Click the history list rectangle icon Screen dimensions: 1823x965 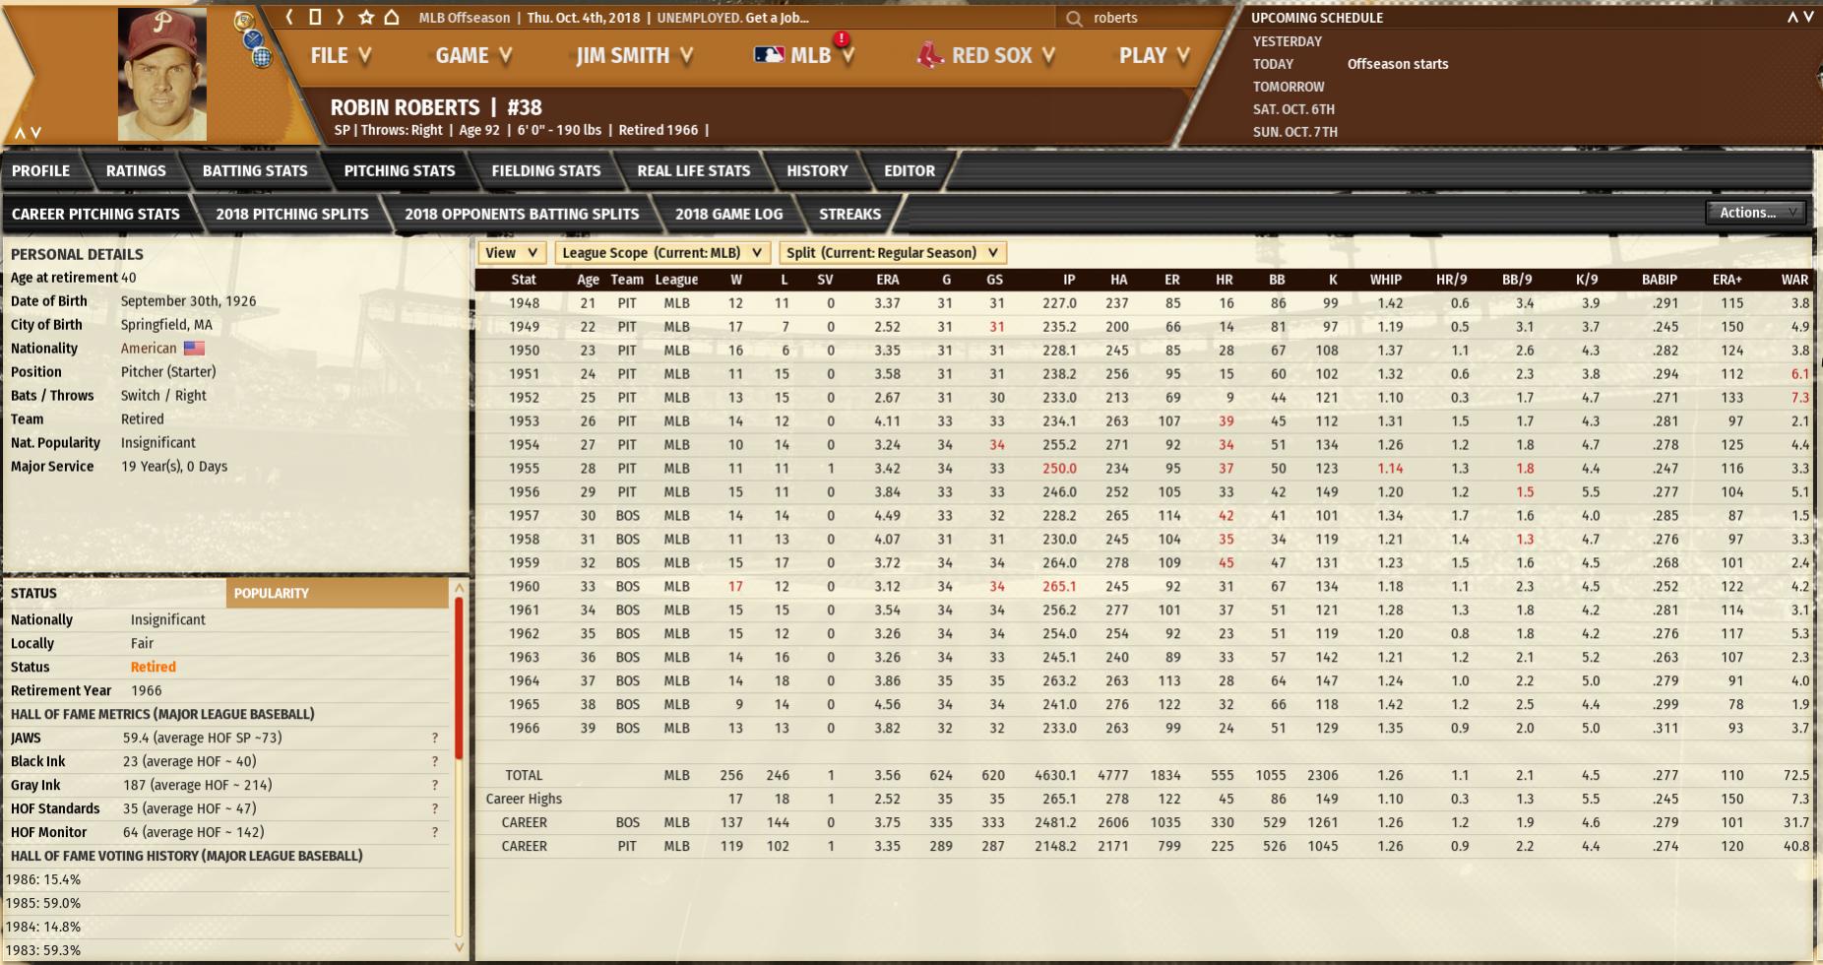[315, 17]
